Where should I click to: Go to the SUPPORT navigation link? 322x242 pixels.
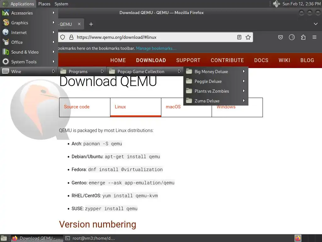[188, 60]
